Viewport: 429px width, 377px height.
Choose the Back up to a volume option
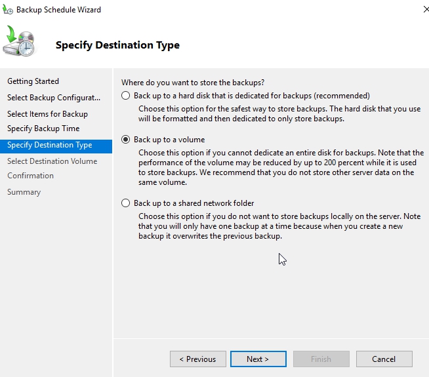click(x=126, y=140)
